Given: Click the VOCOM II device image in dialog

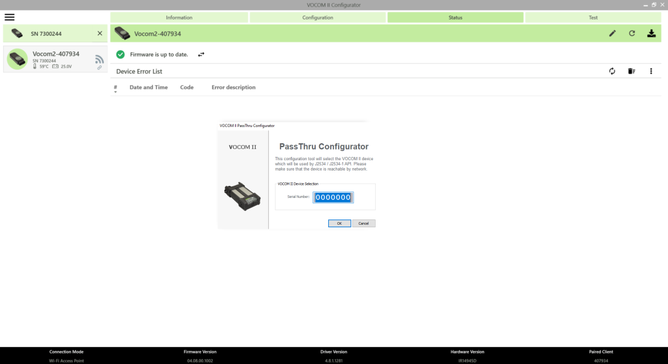Looking at the screenshot, I should pos(243,196).
